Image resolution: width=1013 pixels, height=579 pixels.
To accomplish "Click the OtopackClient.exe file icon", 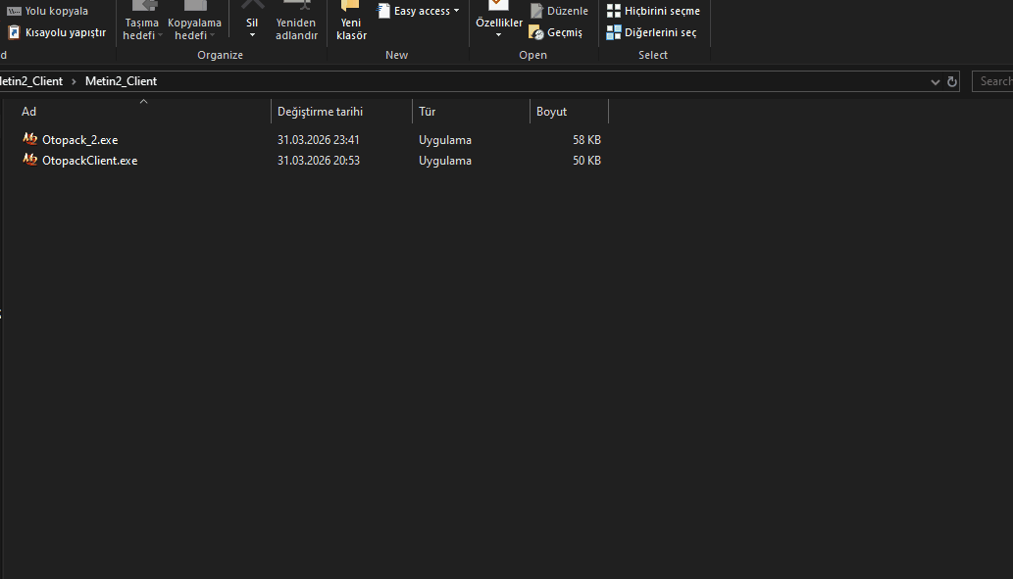I will (x=29, y=159).
